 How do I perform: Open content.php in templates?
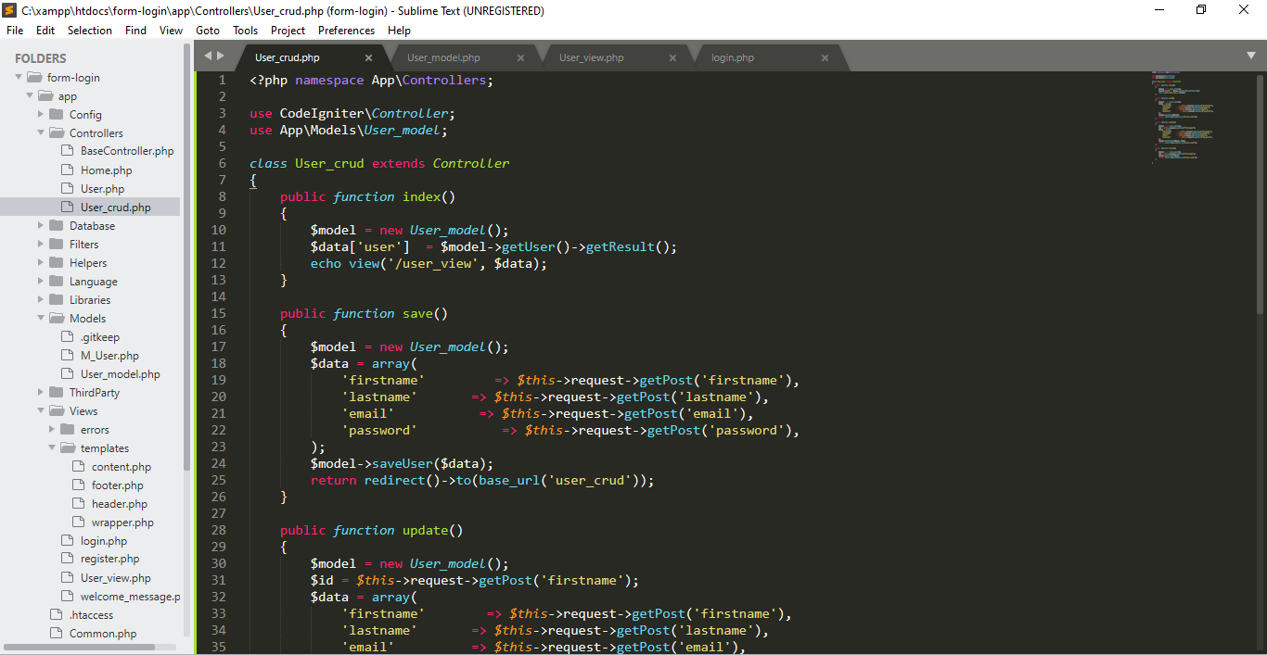122,467
